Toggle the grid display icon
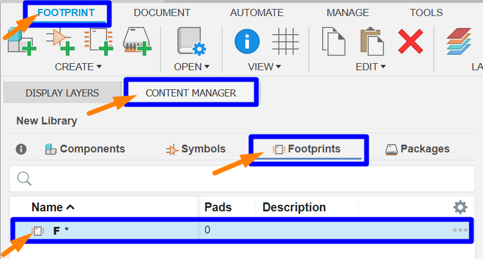The width and height of the screenshot is (483, 259). point(285,42)
